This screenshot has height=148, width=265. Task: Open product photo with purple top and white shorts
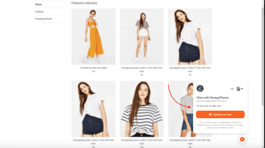click(x=142, y=37)
